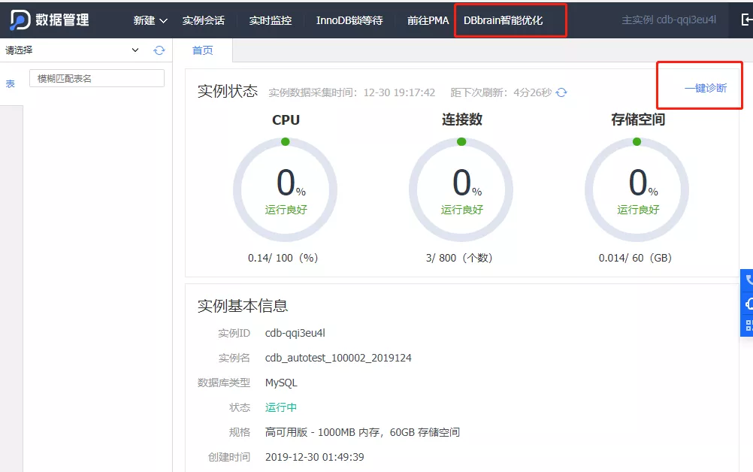Expand the 请选择 database dropdown
753x472 pixels.
coord(72,50)
